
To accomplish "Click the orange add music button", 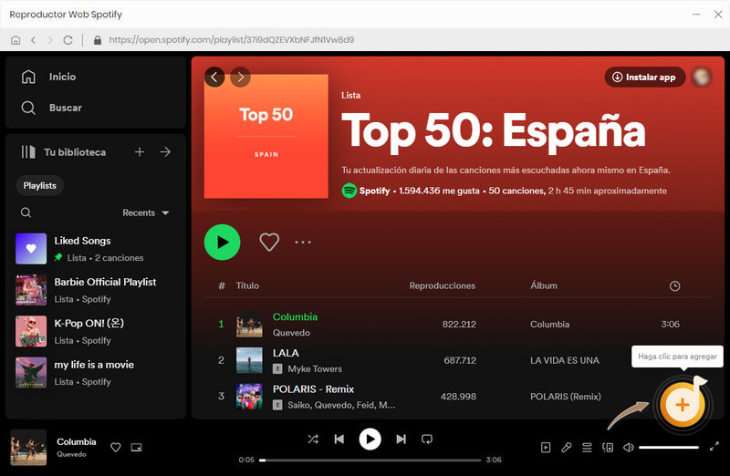I will click(683, 405).
